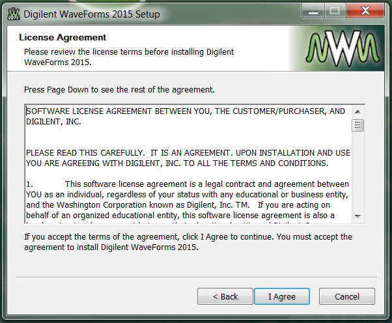The height and width of the screenshot is (323, 392).
Task: Click the license scrollbar up arrow
Action: pyautogui.click(x=357, y=112)
